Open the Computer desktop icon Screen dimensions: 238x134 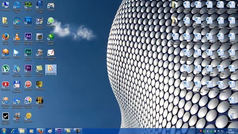coord(6,6)
